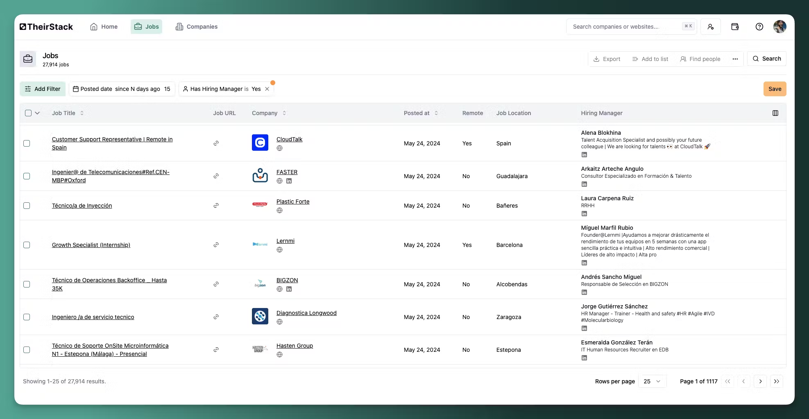Click the orange Save button
The image size is (809, 419).
(774, 89)
